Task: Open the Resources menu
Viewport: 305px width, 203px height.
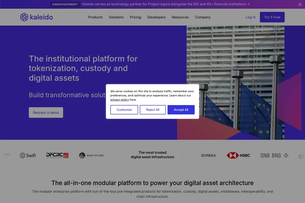Action: (x=180, y=17)
